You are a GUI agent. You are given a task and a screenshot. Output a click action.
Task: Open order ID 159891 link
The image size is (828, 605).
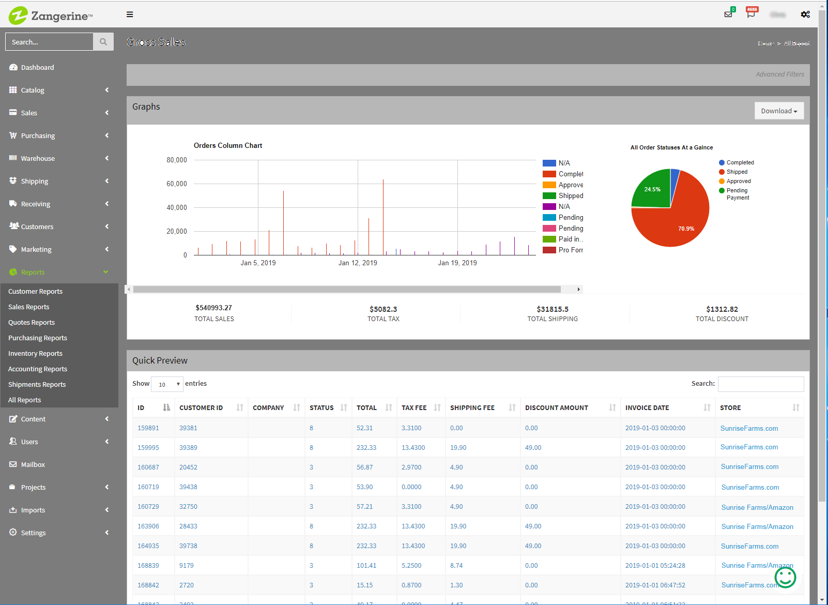[x=148, y=428]
